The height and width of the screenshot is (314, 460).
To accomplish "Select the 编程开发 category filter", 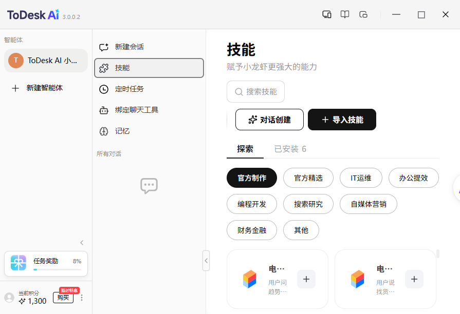I will pyautogui.click(x=252, y=204).
